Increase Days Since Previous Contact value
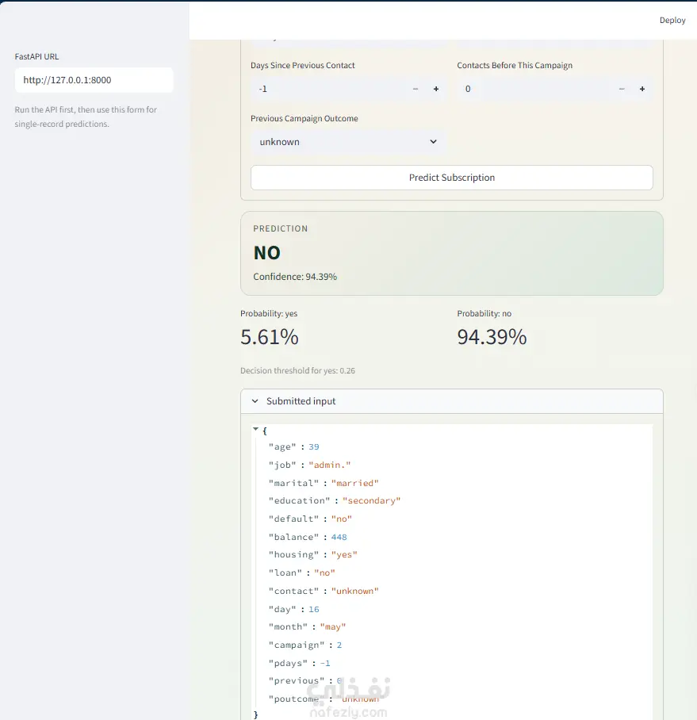This screenshot has width=697, height=720. point(436,89)
